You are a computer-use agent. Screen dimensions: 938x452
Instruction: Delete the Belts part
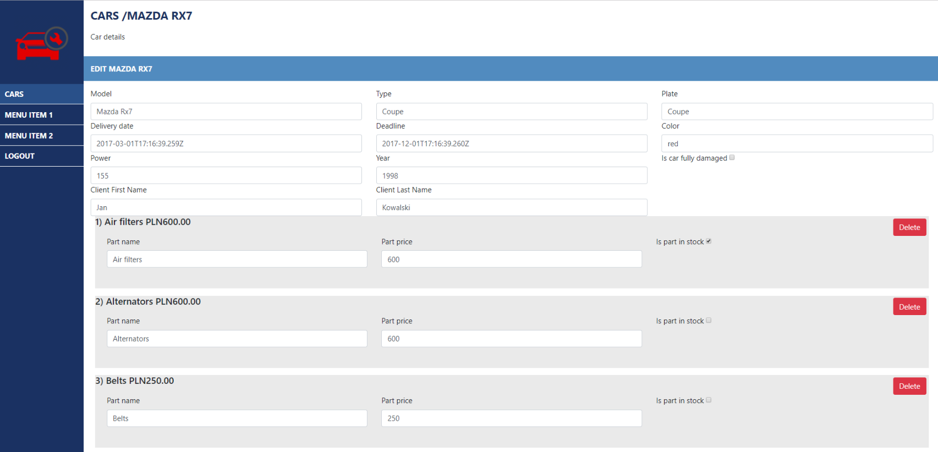(909, 386)
